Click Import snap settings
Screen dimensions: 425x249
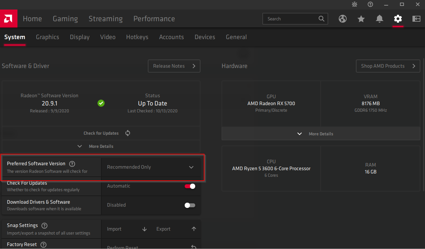tap(127, 229)
